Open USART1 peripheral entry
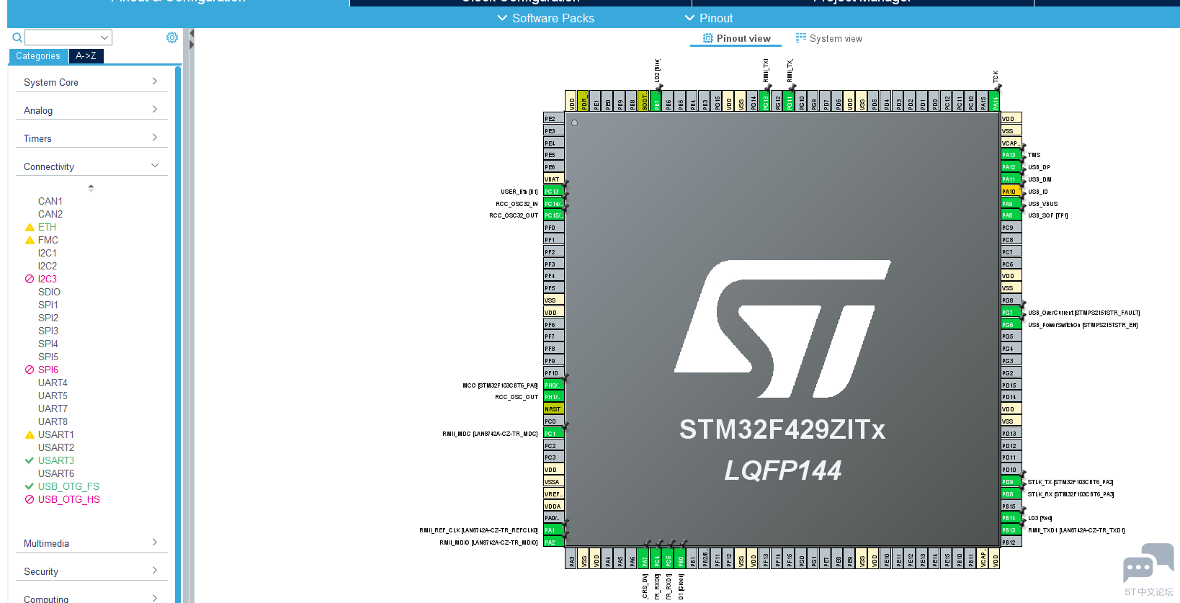1180x603 pixels. click(x=56, y=434)
